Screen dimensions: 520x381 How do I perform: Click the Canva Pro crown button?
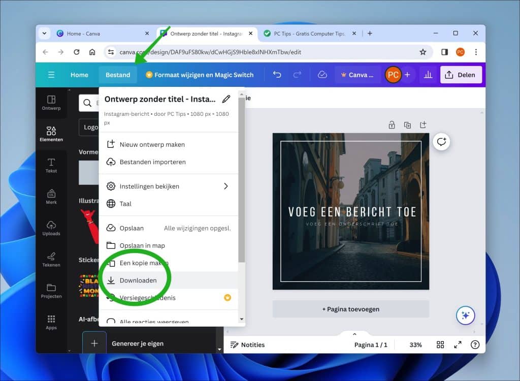click(x=357, y=75)
